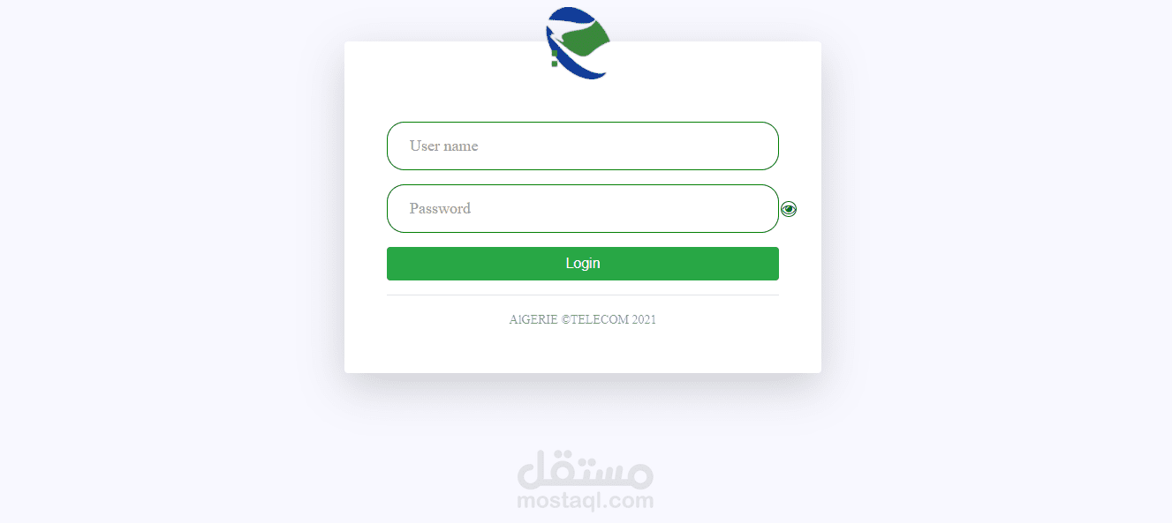This screenshot has width=1172, height=523.
Task: Click the "Login" label on button
Action: [x=583, y=263]
